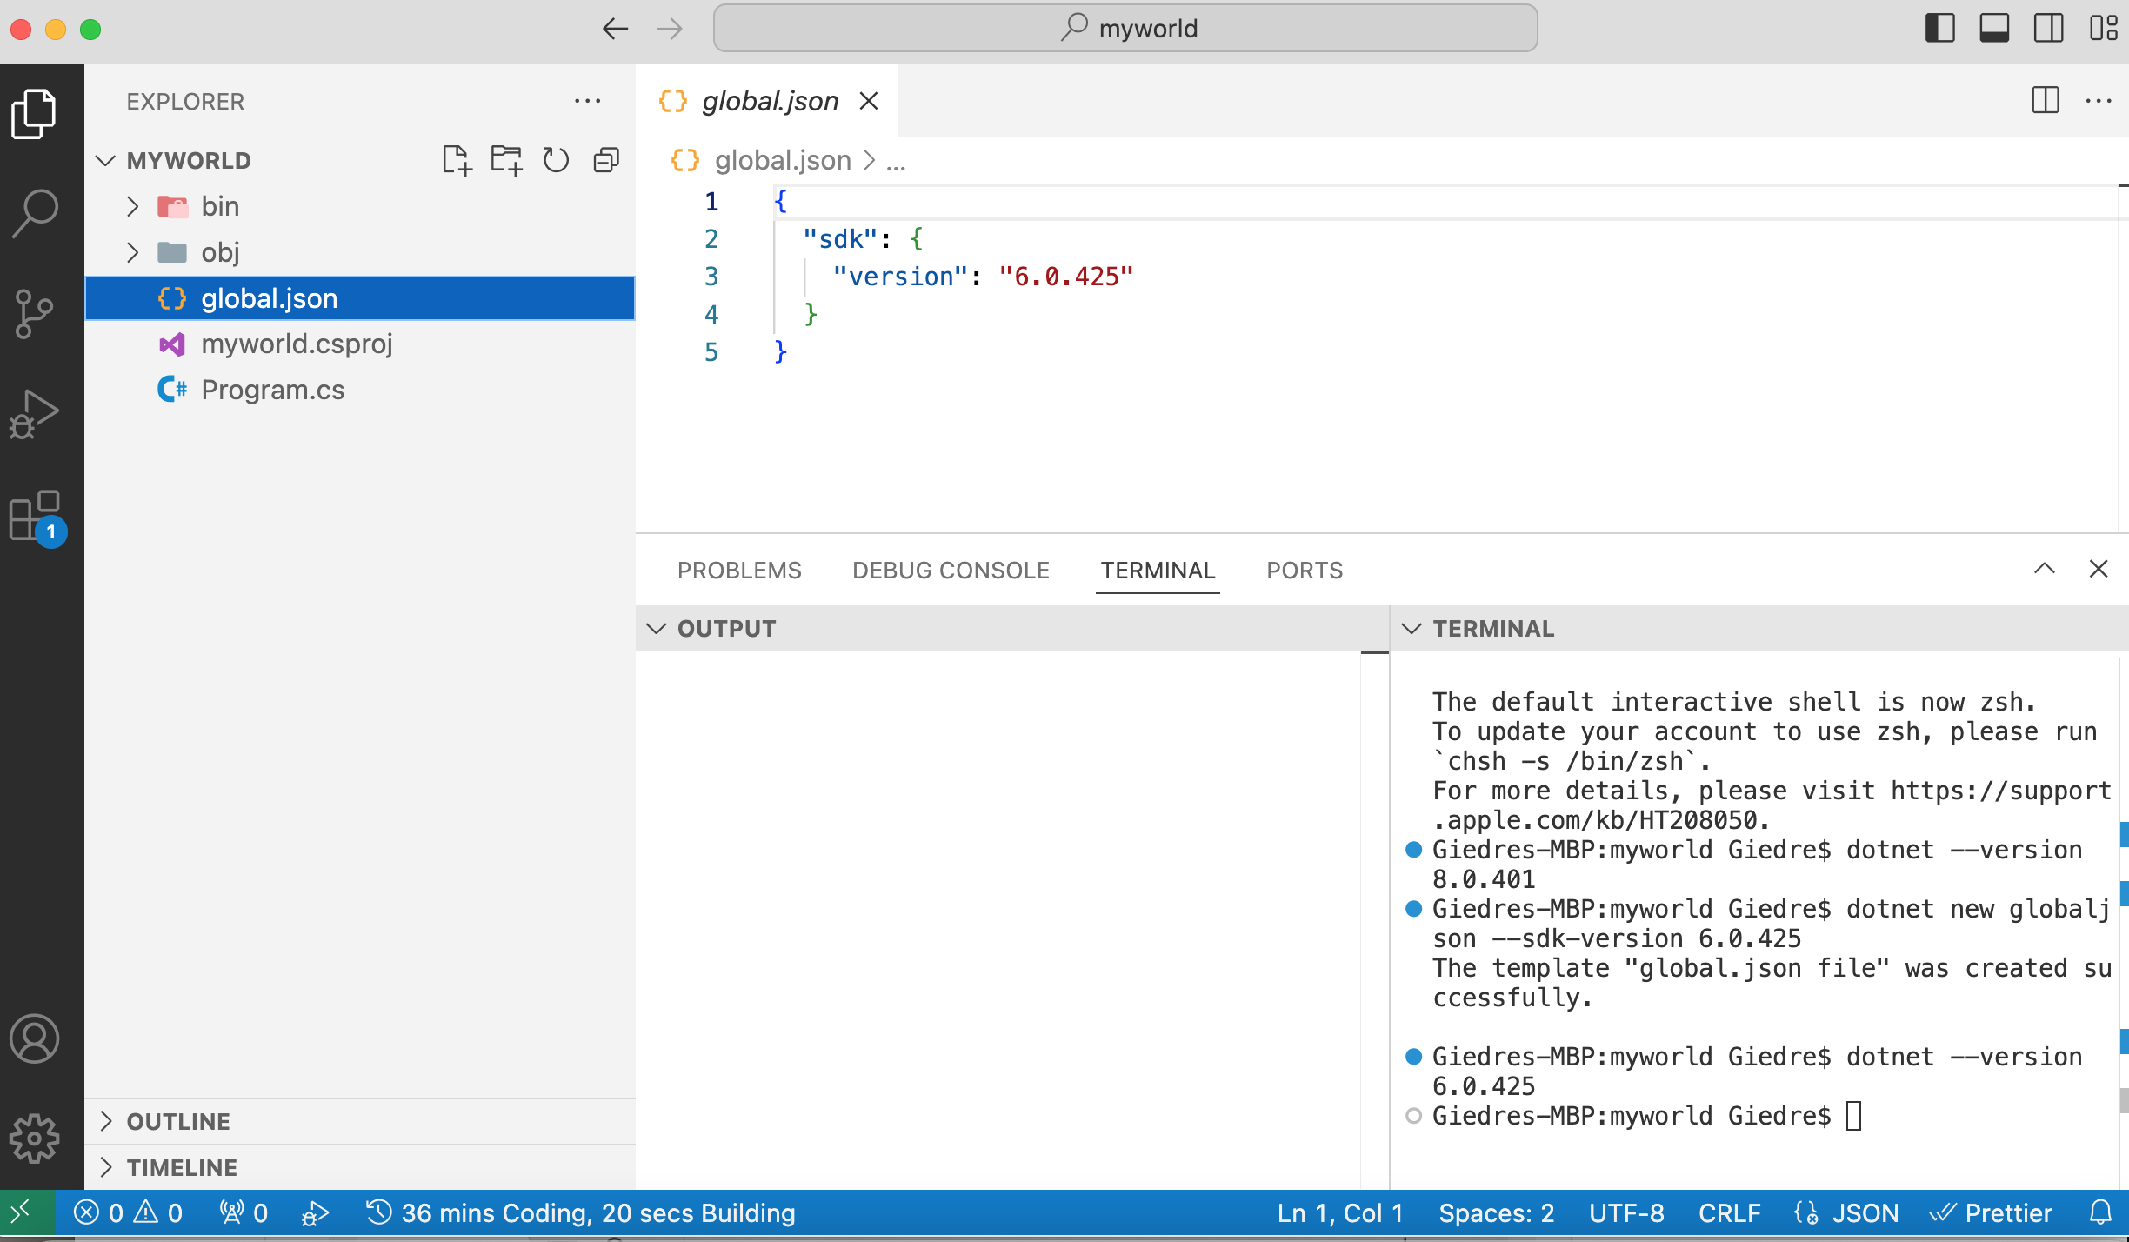
Task: Open notifications bell
Action: click(x=2101, y=1212)
